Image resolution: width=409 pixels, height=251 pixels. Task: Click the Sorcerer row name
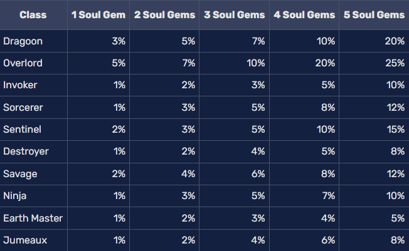click(x=23, y=107)
